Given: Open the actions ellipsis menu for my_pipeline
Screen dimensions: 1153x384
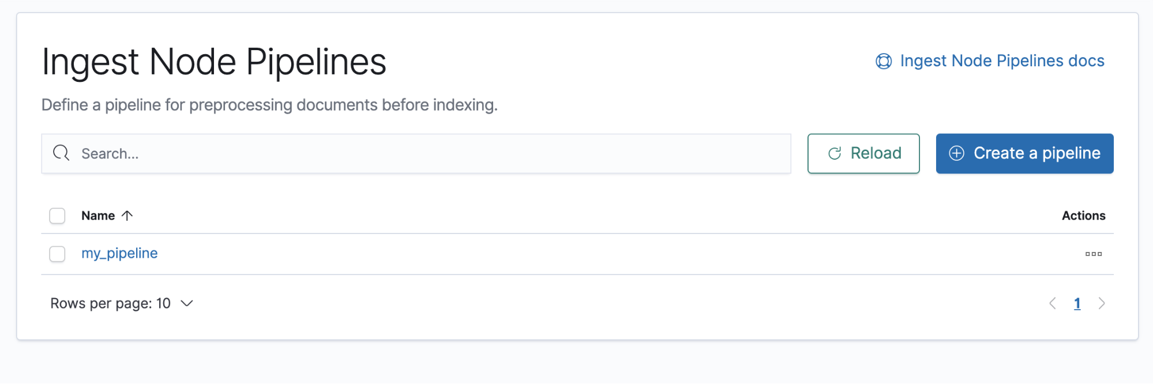Looking at the screenshot, I should (1093, 254).
